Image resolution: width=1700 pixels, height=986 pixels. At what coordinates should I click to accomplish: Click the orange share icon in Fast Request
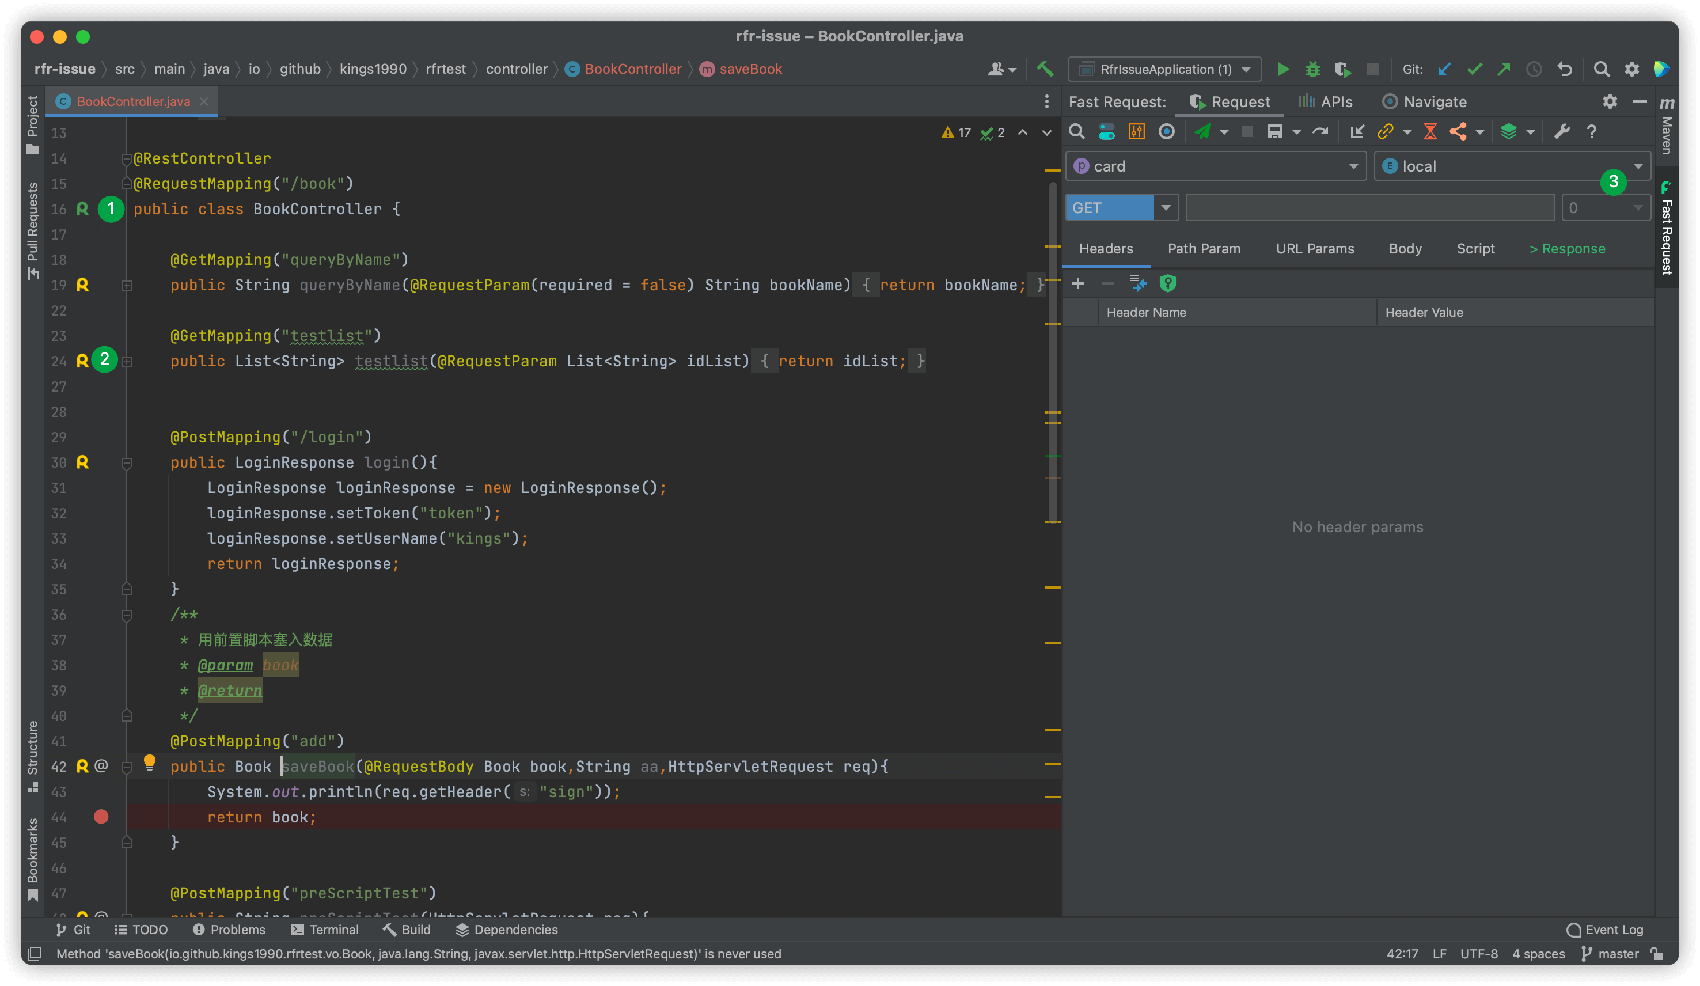[1458, 132]
